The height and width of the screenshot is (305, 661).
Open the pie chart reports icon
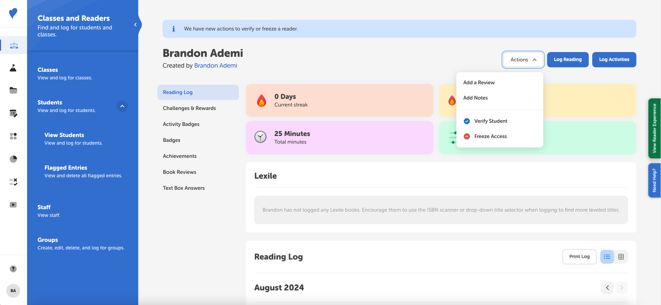point(13,159)
